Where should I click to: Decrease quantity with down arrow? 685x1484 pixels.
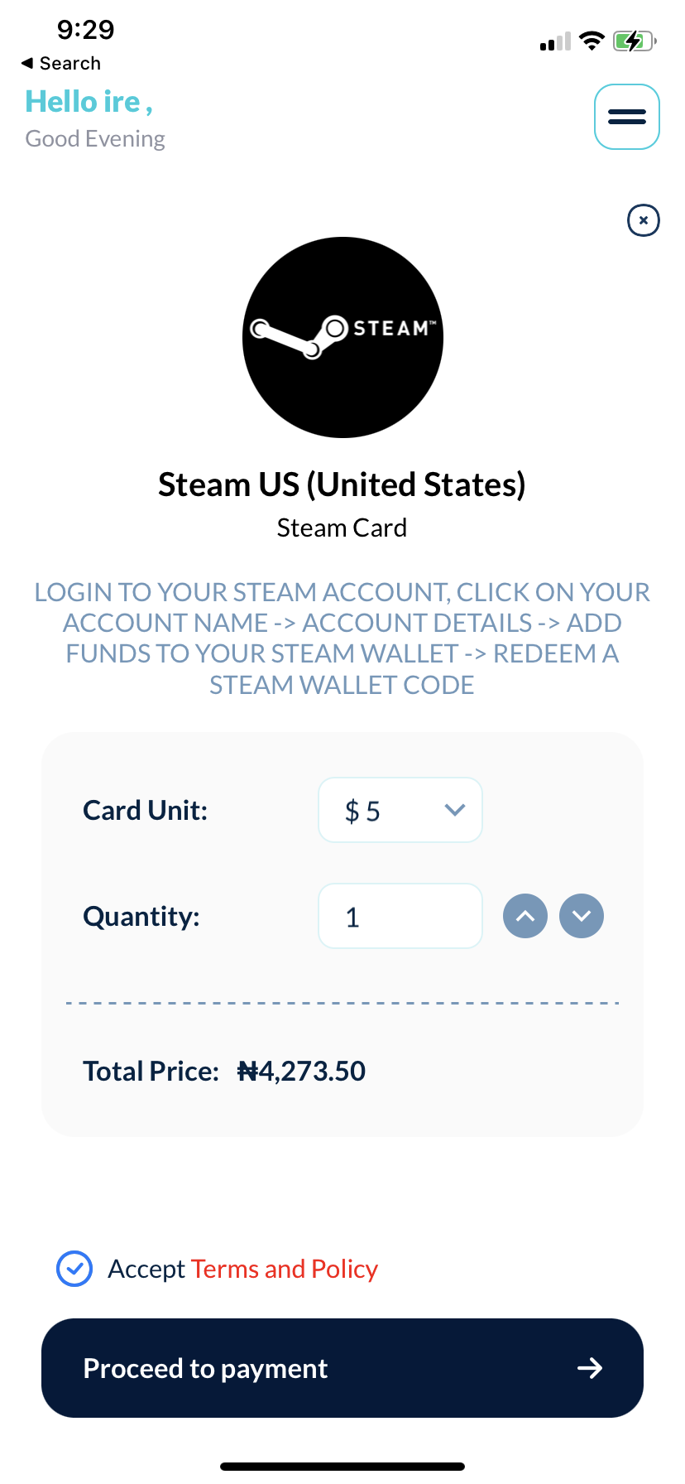click(x=582, y=916)
